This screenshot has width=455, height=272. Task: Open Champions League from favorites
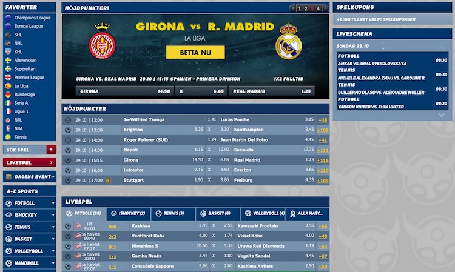coord(32,18)
